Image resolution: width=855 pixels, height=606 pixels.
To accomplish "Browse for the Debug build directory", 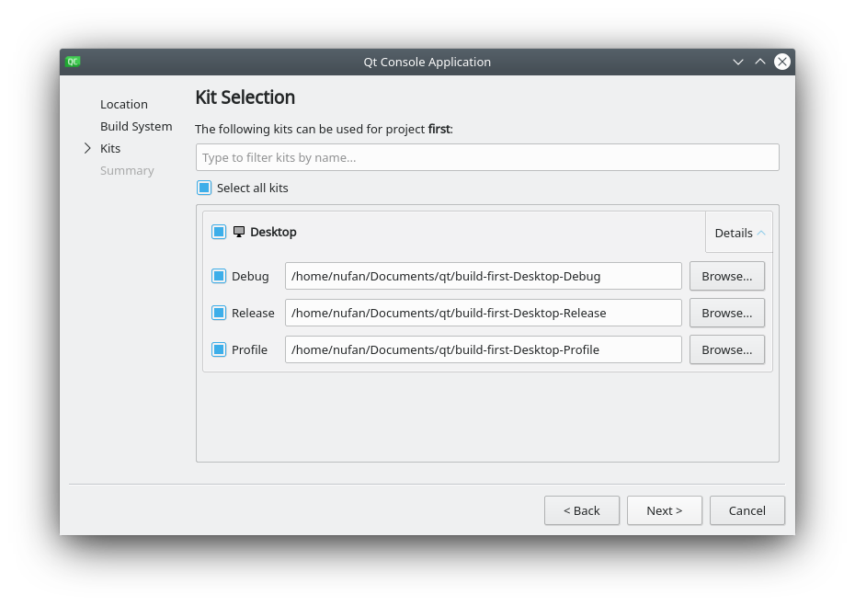I will pyautogui.click(x=726, y=276).
